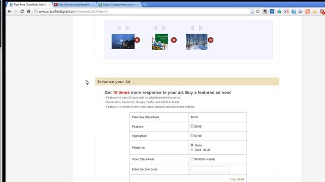Remove the first uploaded night scene photo
The image size is (325, 182).
137,40
